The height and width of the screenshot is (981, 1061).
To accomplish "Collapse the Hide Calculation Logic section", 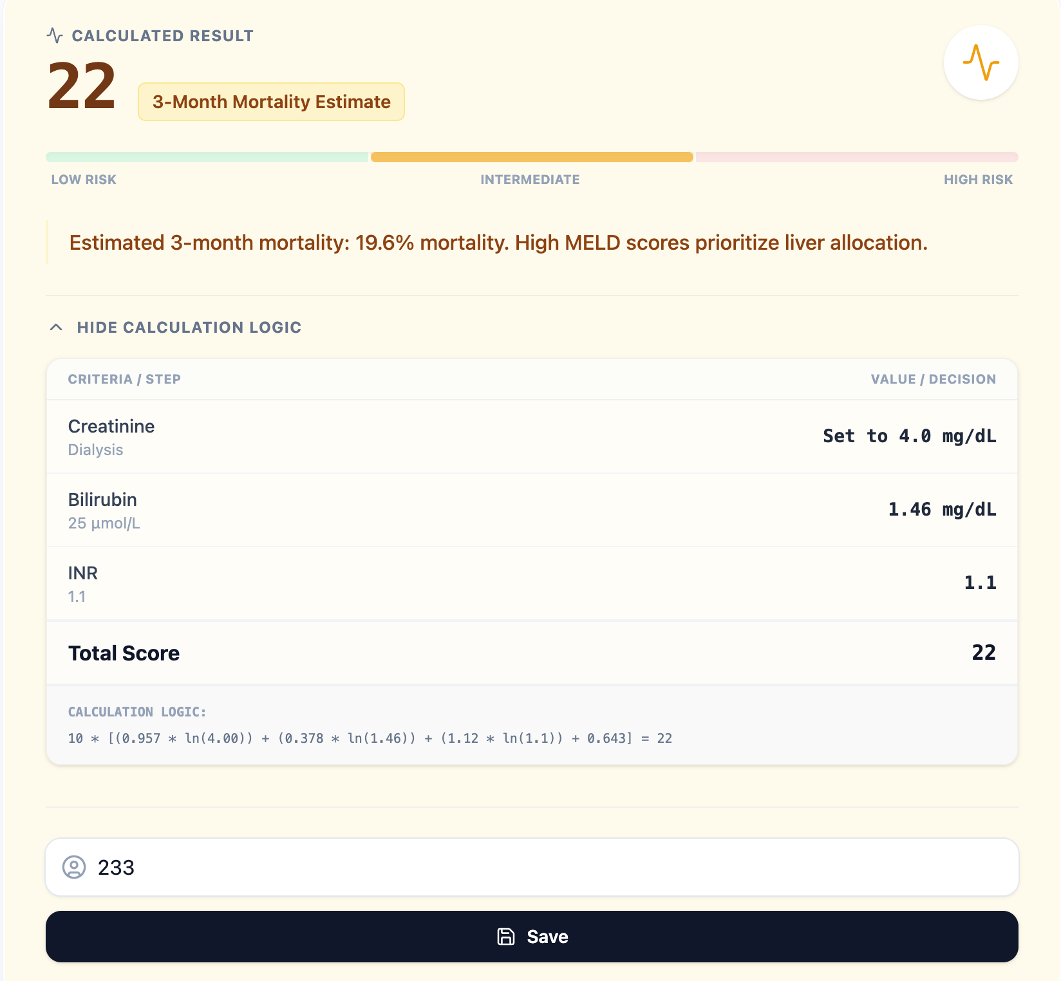I will pos(189,328).
